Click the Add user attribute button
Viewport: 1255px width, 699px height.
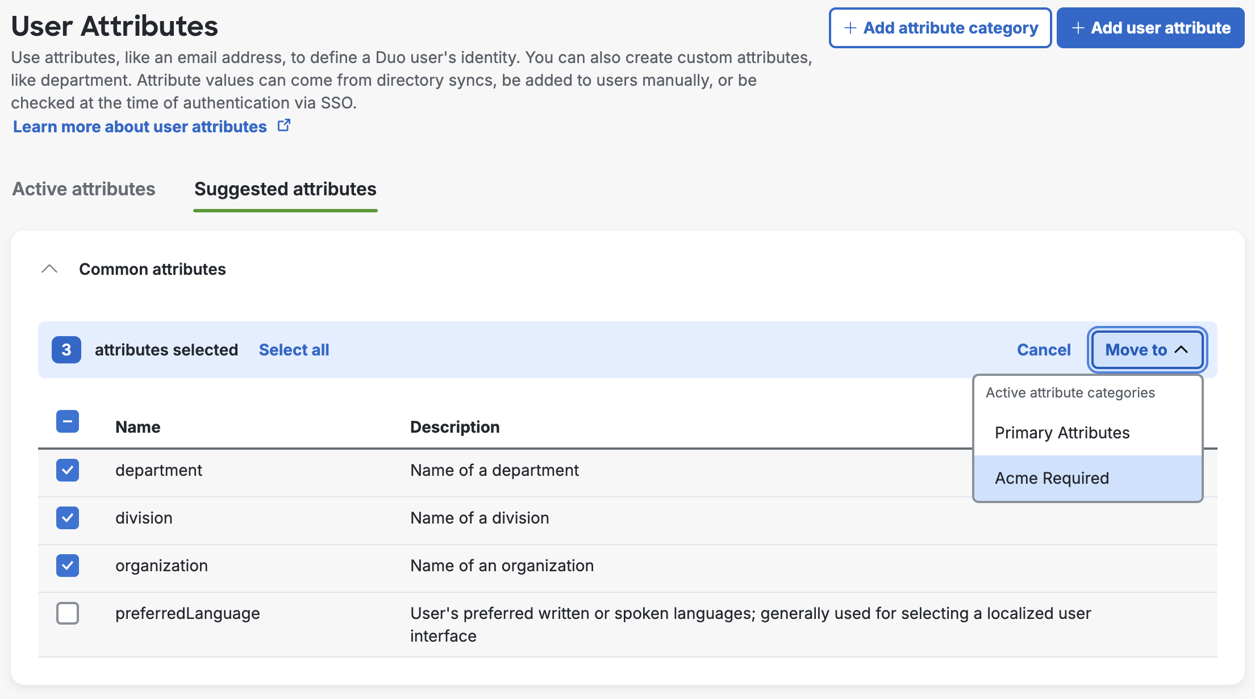pyautogui.click(x=1149, y=27)
